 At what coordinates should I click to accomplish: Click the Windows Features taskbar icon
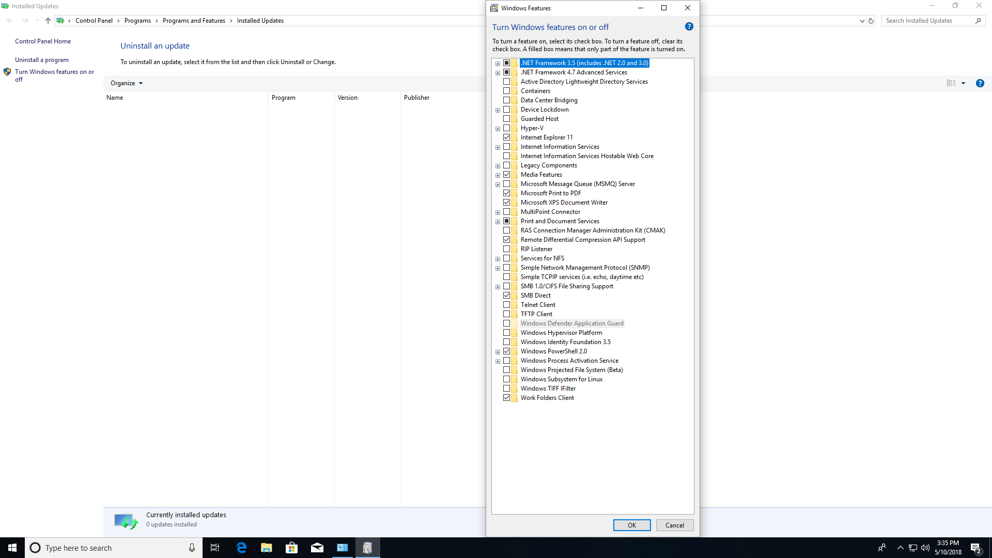(x=367, y=548)
